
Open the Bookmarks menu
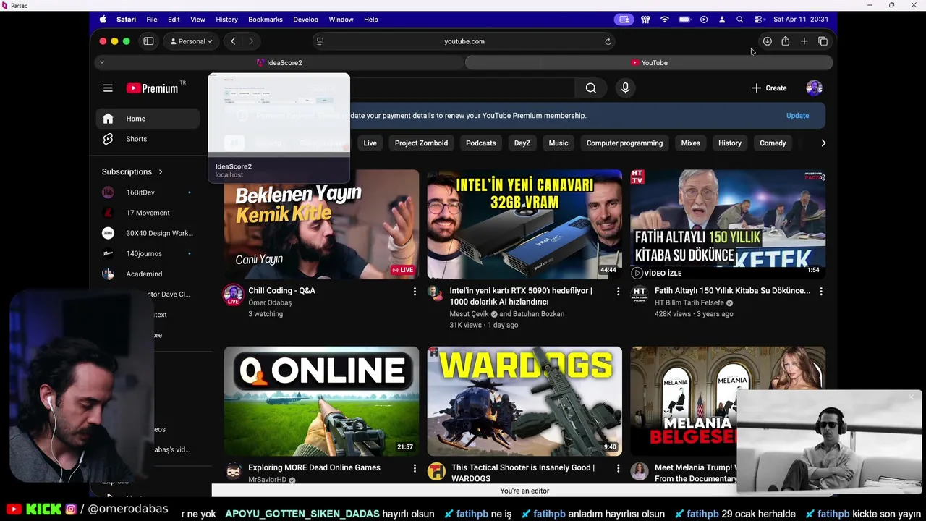pos(266,20)
